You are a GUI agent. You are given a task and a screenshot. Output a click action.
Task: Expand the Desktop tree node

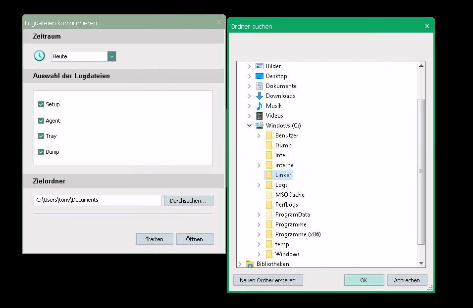pos(250,76)
